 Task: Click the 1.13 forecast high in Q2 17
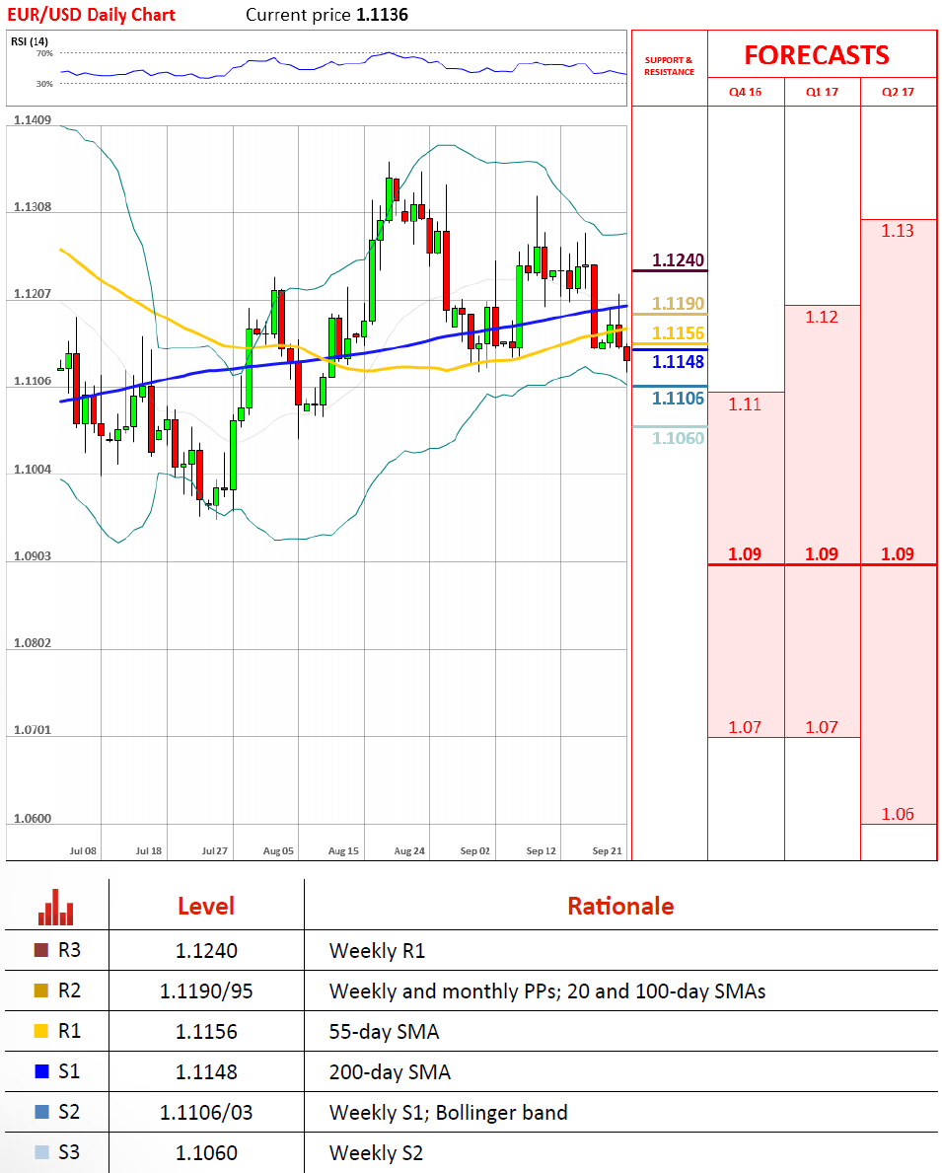tap(897, 231)
